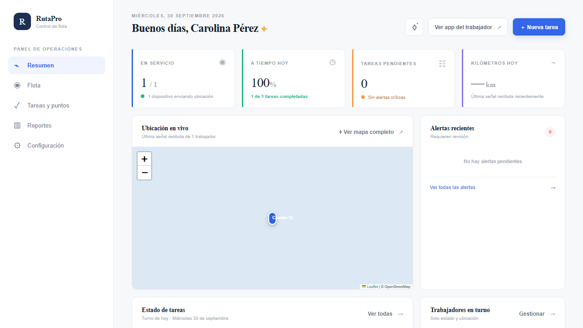Open Resumen in the sidebar
This screenshot has height=328, width=583.
click(x=56, y=65)
